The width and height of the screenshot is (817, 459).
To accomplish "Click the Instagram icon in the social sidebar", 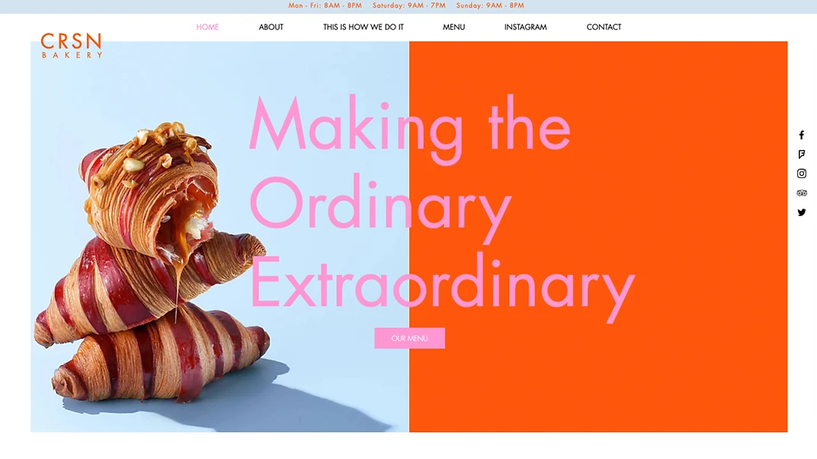I will tap(801, 174).
